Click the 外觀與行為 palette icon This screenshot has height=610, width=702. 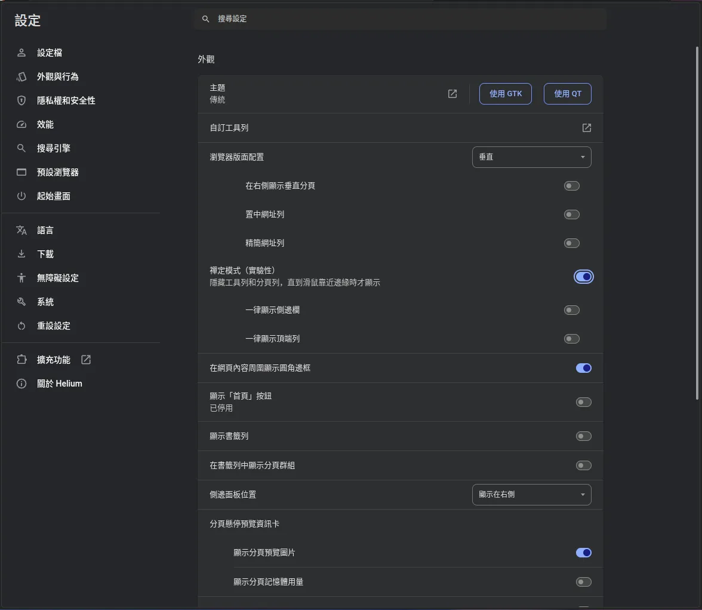point(21,76)
